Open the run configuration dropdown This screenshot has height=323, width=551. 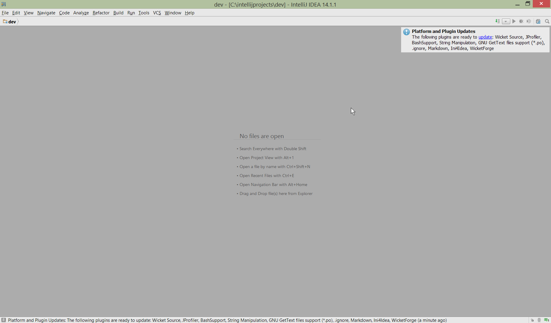[506, 22]
